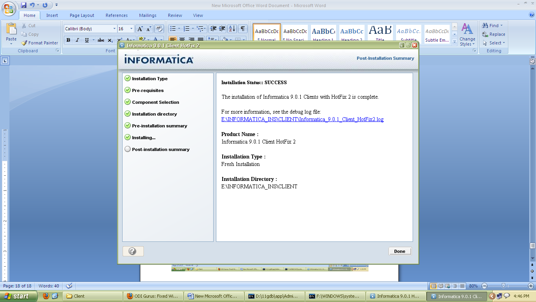
Task: Click the zoom slider handle
Action: click(x=503, y=286)
